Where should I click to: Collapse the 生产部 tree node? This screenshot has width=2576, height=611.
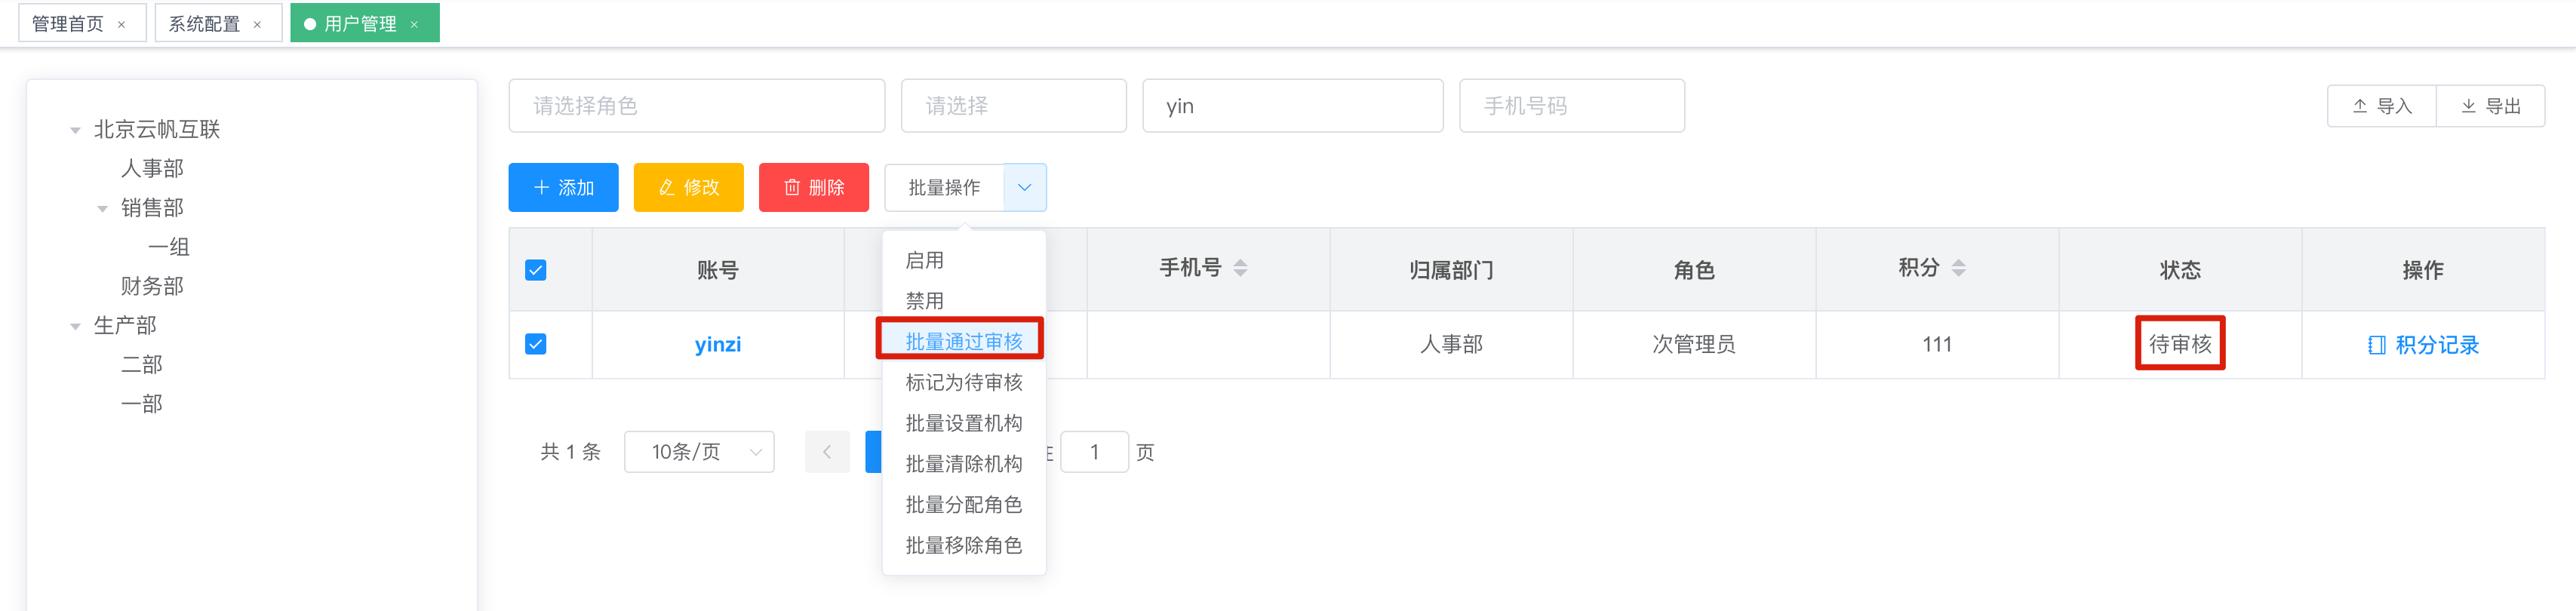pyautogui.click(x=75, y=326)
